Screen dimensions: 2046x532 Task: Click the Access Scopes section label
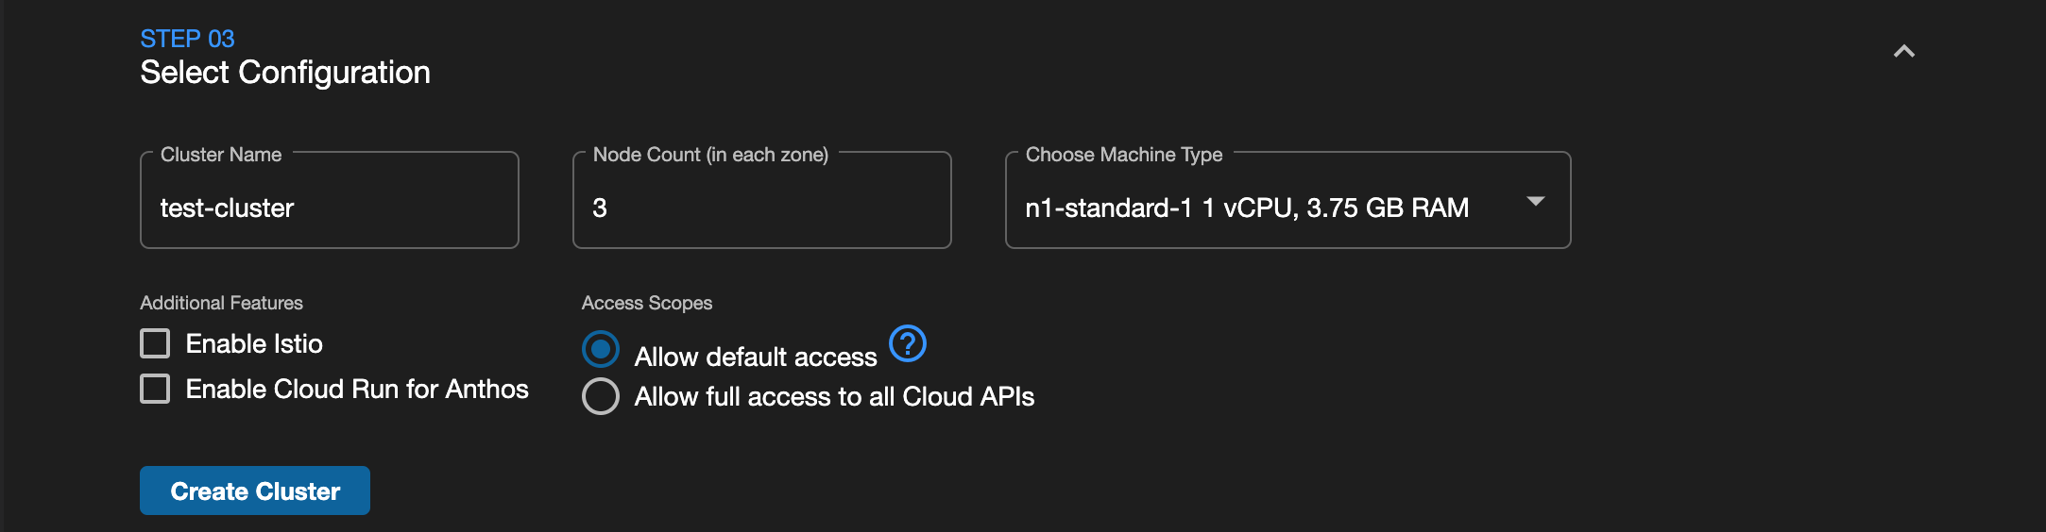(647, 303)
